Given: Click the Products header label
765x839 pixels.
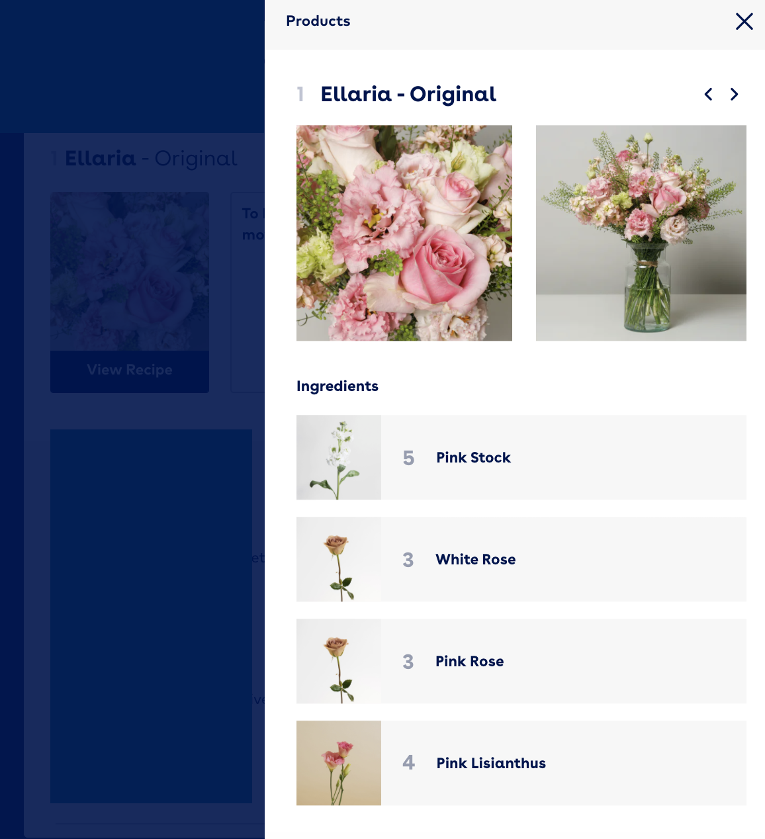Looking at the screenshot, I should (318, 21).
